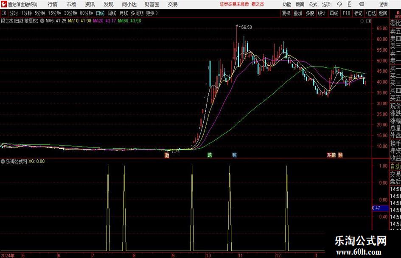
Task: Click the red 圈 marker under chart
Action: click(167, 155)
